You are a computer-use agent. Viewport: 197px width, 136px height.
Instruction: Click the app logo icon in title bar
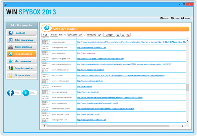pyautogui.click(x=6, y=5)
